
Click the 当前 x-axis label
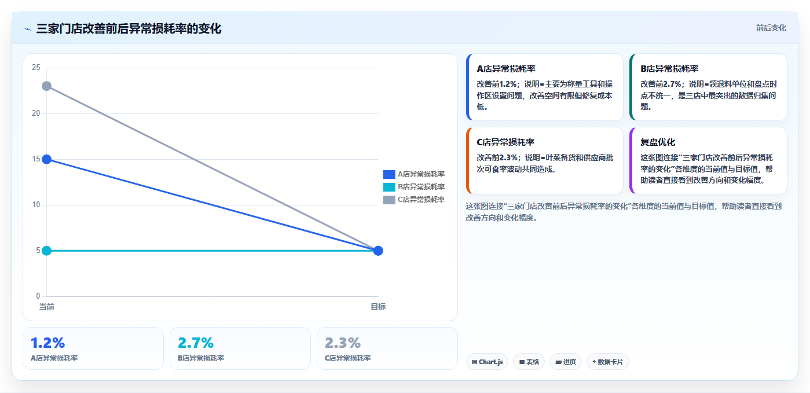pos(47,307)
